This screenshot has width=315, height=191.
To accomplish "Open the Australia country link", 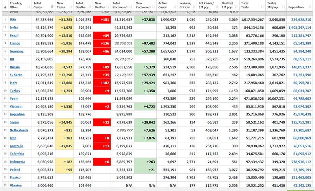I will [17, 146].
